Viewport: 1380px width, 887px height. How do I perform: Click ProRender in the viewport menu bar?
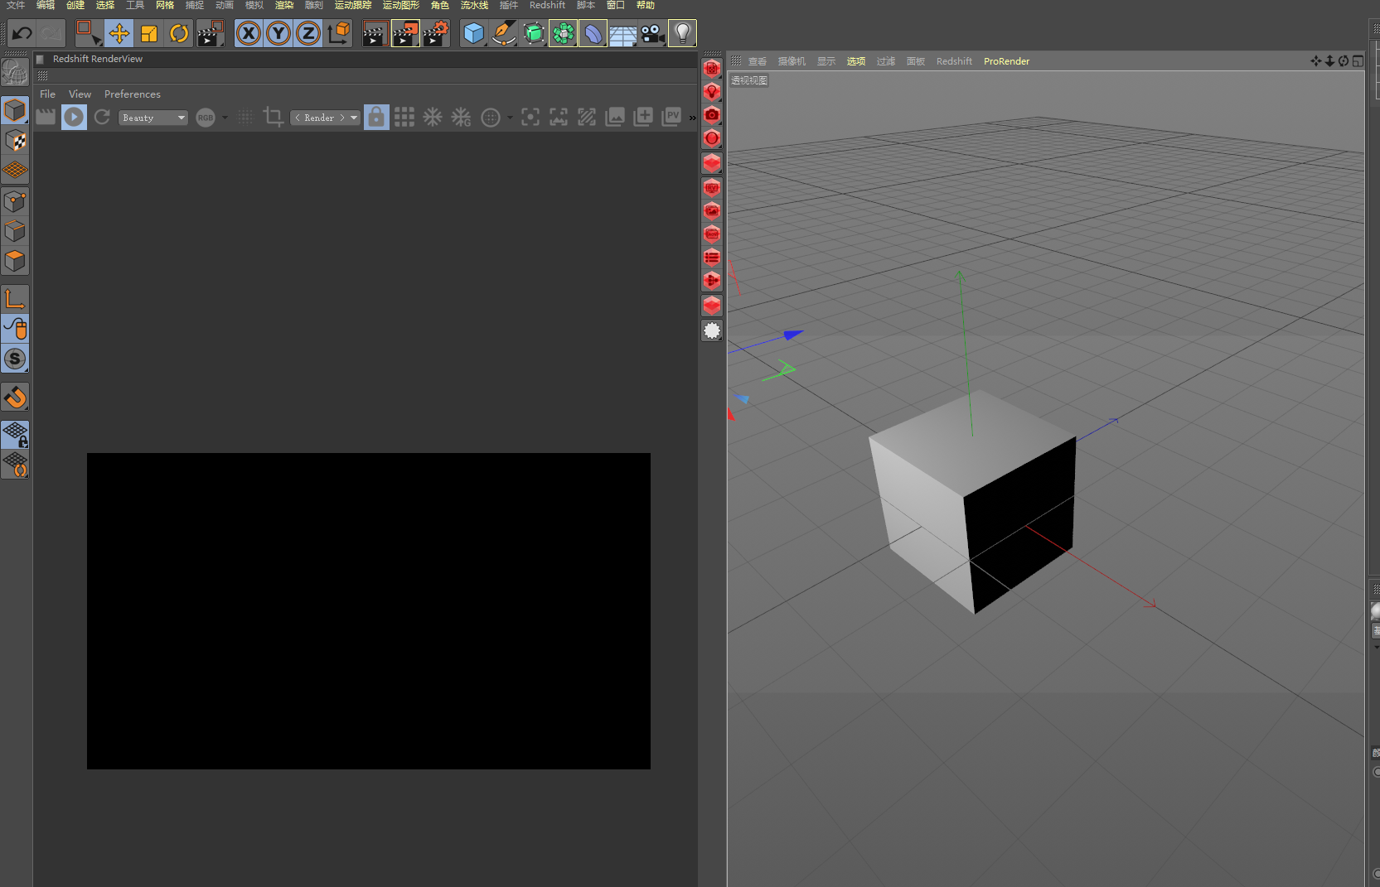pos(1006,60)
